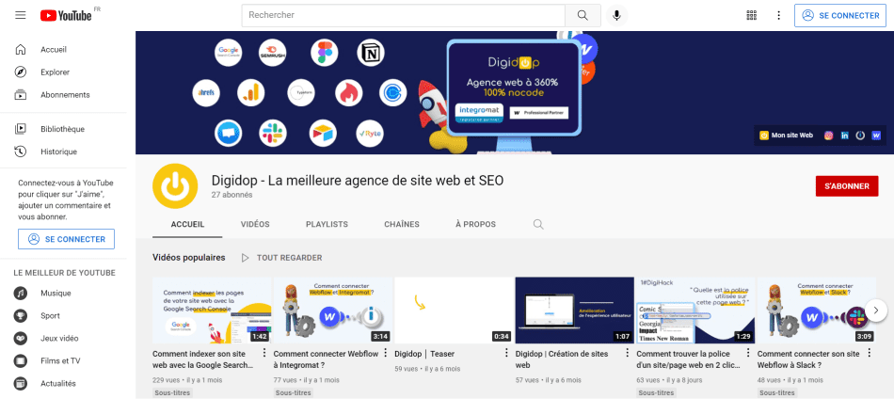Click the 27 abonnés text

[231, 195]
